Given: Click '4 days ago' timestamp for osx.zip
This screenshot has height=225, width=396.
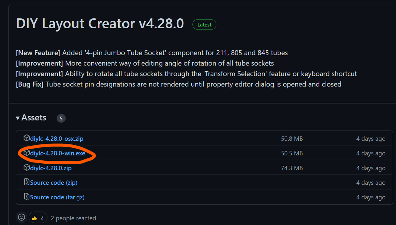Looking at the screenshot, I should 371,138.
